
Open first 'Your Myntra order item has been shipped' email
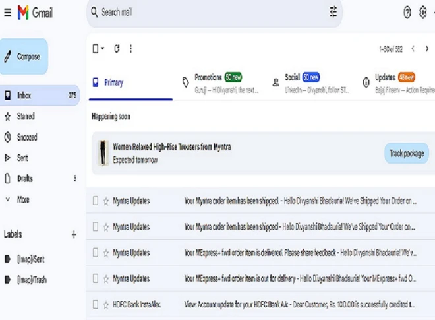click(x=261, y=201)
